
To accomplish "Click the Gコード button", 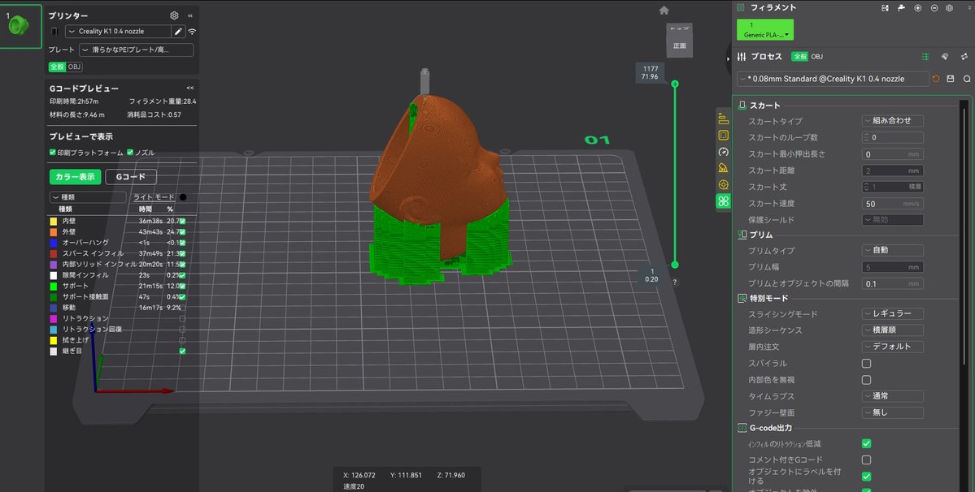I will point(131,177).
